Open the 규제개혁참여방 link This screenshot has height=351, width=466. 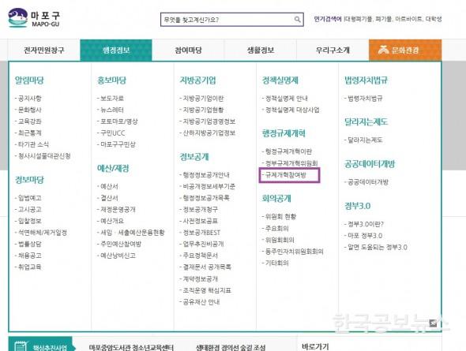coord(285,175)
